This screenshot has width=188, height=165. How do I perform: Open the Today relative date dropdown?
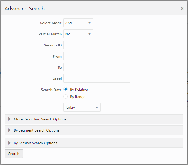pyautogui.click(x=82, y=107)
